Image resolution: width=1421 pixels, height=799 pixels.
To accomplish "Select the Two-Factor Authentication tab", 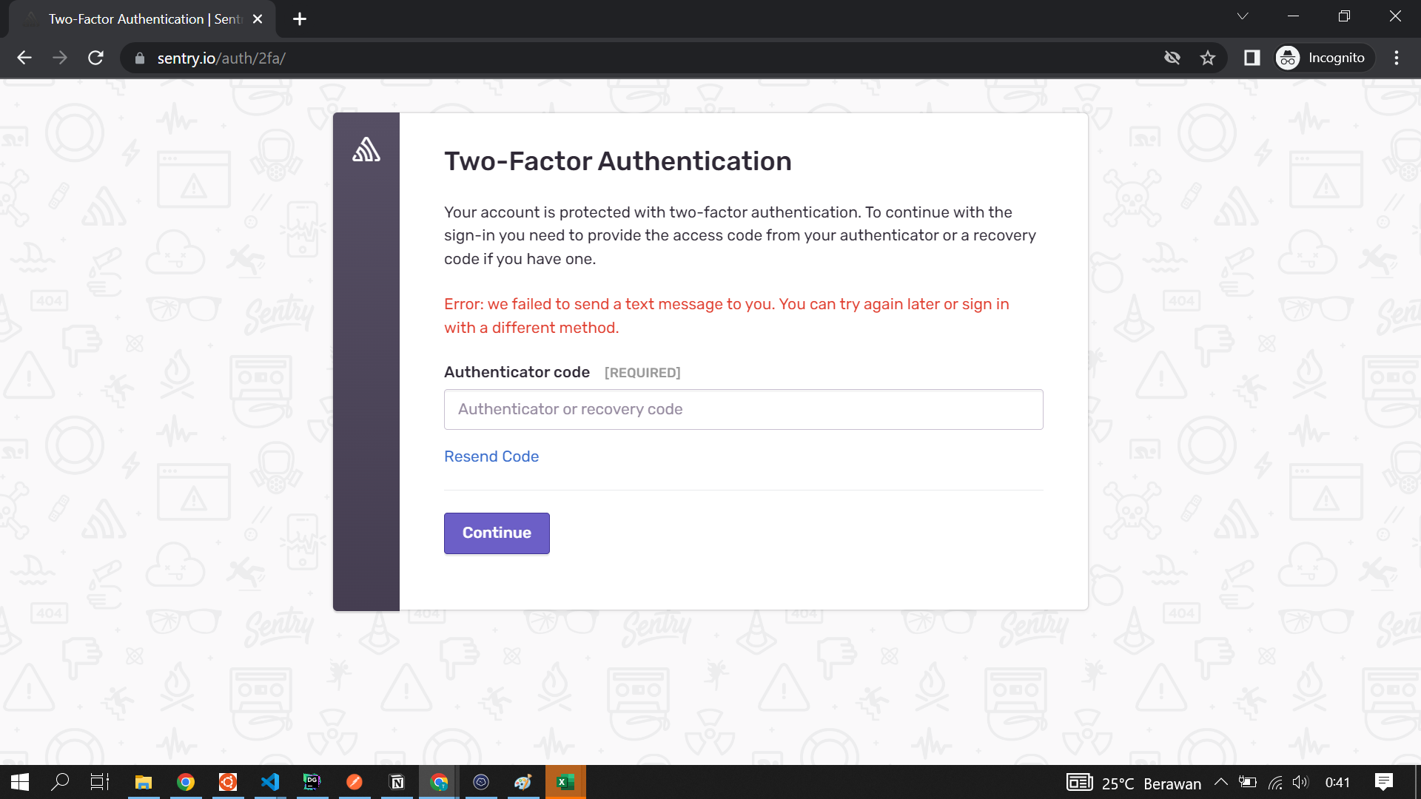I will (133, 18).
